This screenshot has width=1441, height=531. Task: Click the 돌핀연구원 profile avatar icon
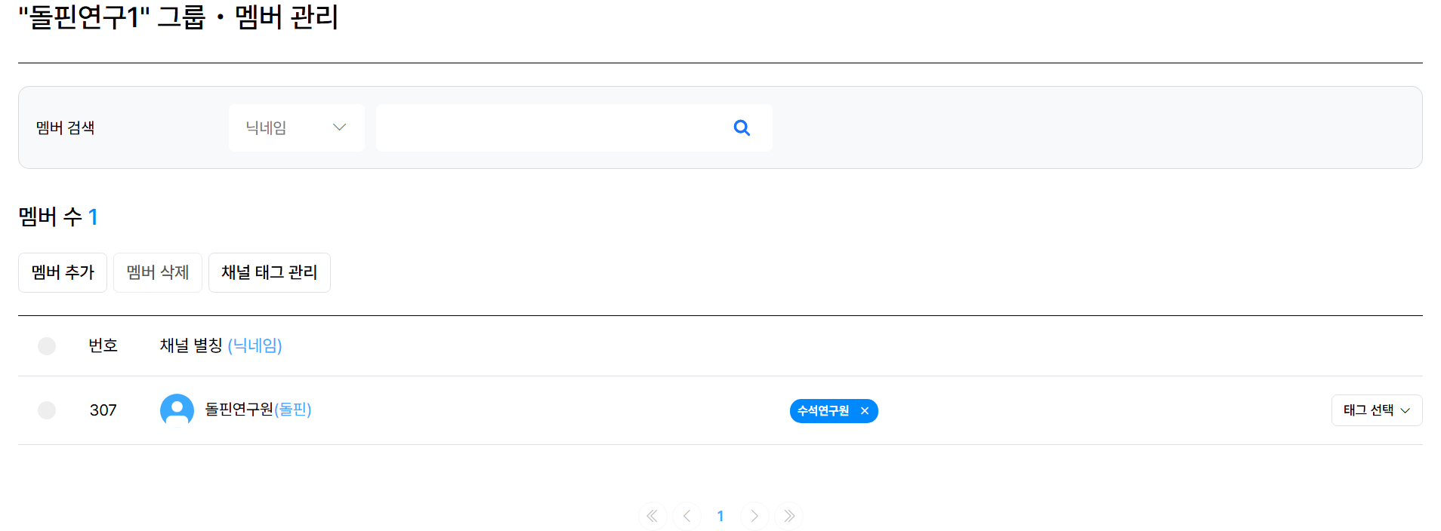click(x=177, y=410)
